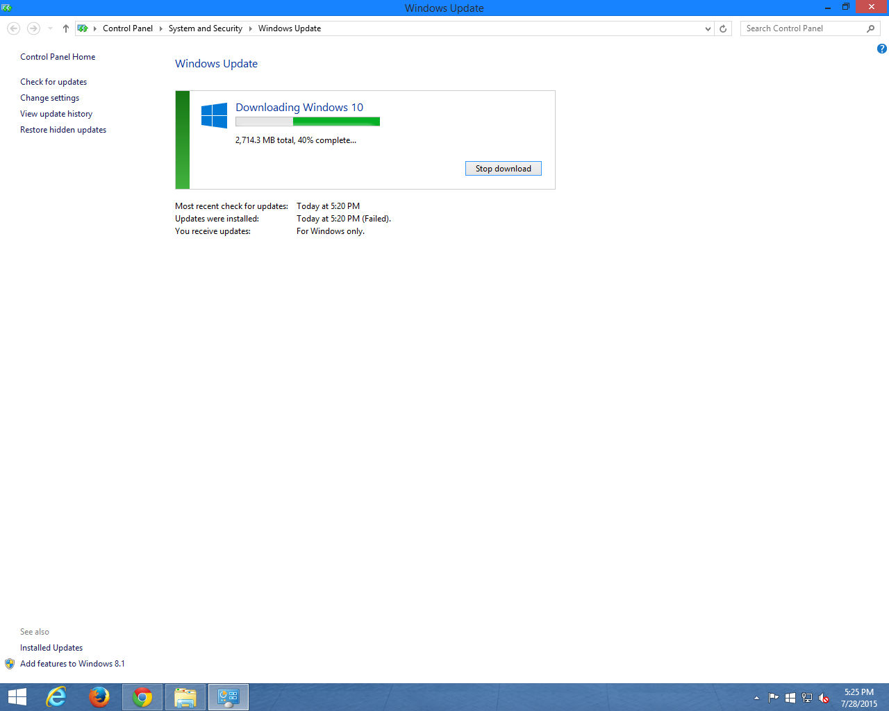Open Change settings
Screen dimensions: 889x711
pyautogui.click(x=49, y=98)
